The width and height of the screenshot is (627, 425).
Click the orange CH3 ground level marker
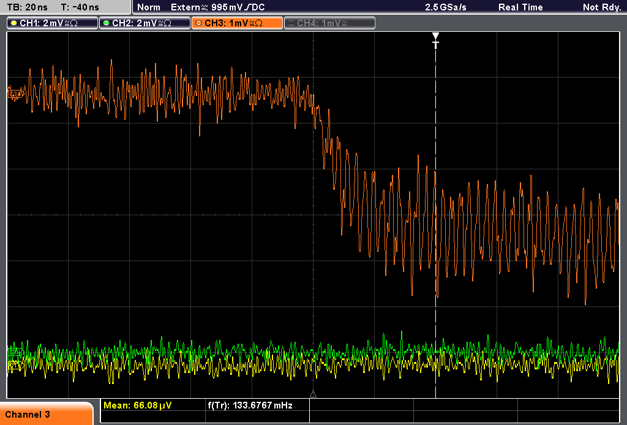tap(15, 94)
